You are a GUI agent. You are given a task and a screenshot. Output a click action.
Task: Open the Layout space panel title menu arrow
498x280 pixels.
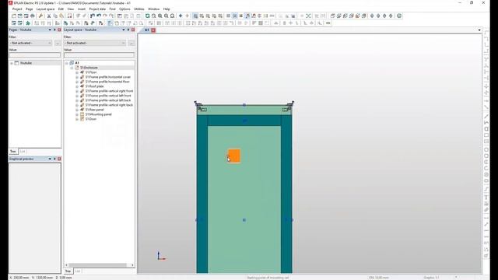pos(124,30)
